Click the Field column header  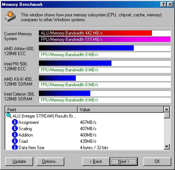pos(41,109)
